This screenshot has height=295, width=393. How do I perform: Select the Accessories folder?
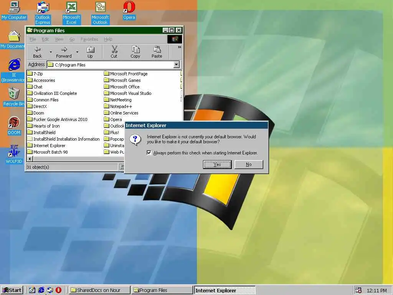(x=41, y=80)
